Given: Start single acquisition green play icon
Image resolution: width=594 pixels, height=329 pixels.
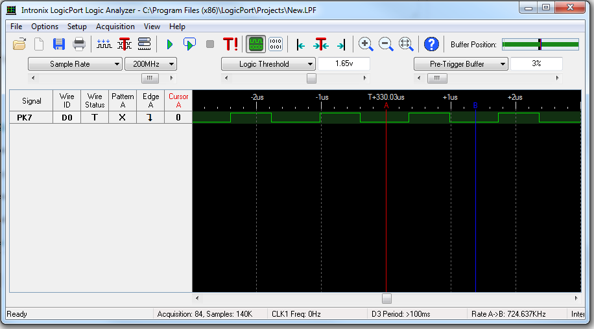Looking at the screenshot, I should [x=170, y=45].
